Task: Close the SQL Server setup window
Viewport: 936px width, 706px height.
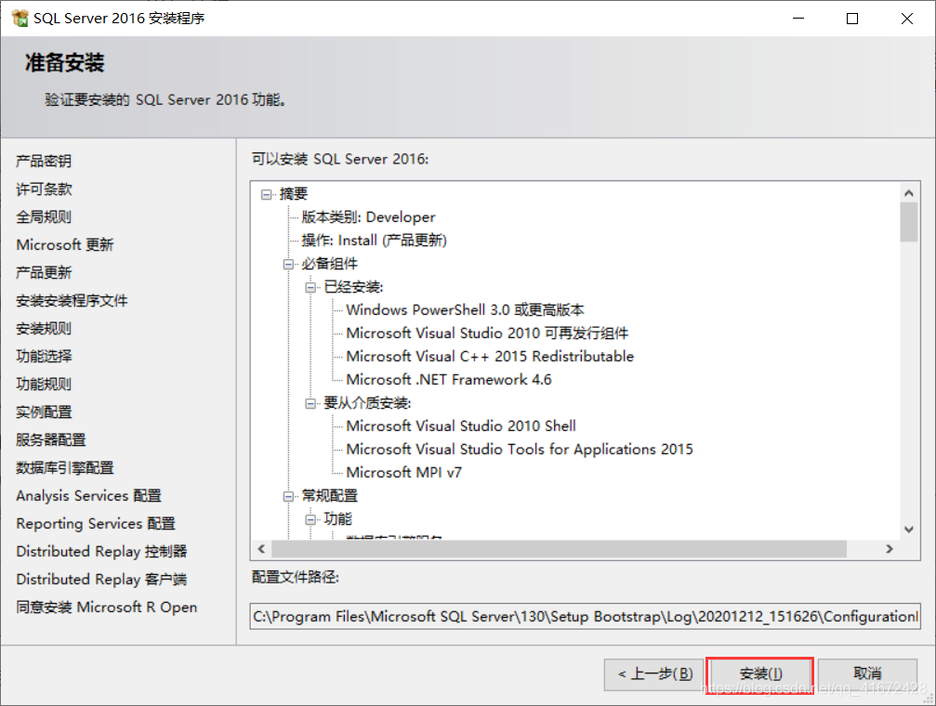Action: tap(907, 19)
